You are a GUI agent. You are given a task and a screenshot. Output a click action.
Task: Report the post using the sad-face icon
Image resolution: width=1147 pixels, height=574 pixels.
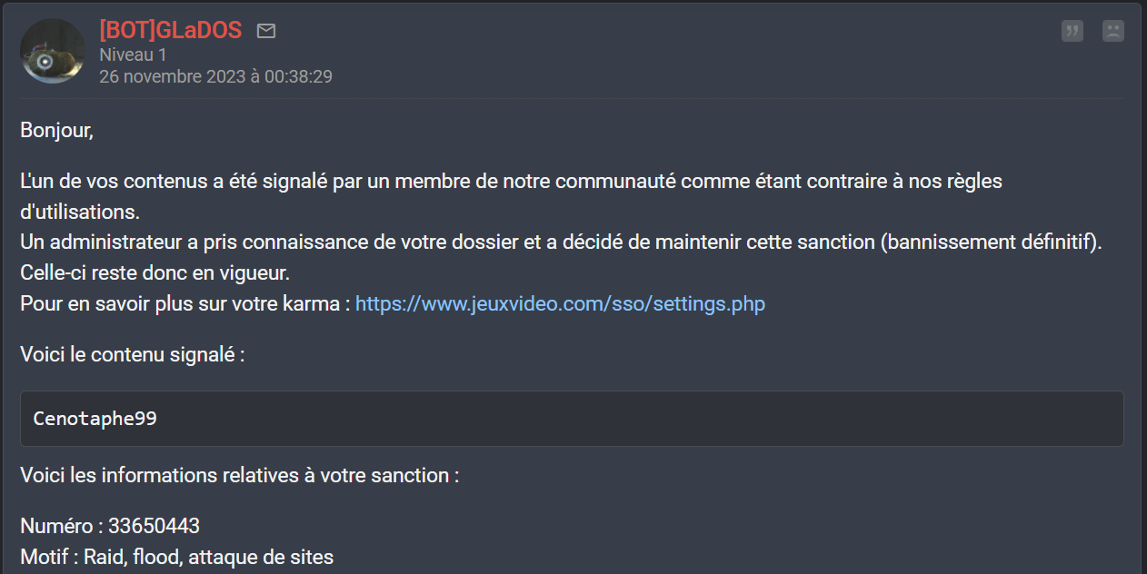pos(1112,31)
